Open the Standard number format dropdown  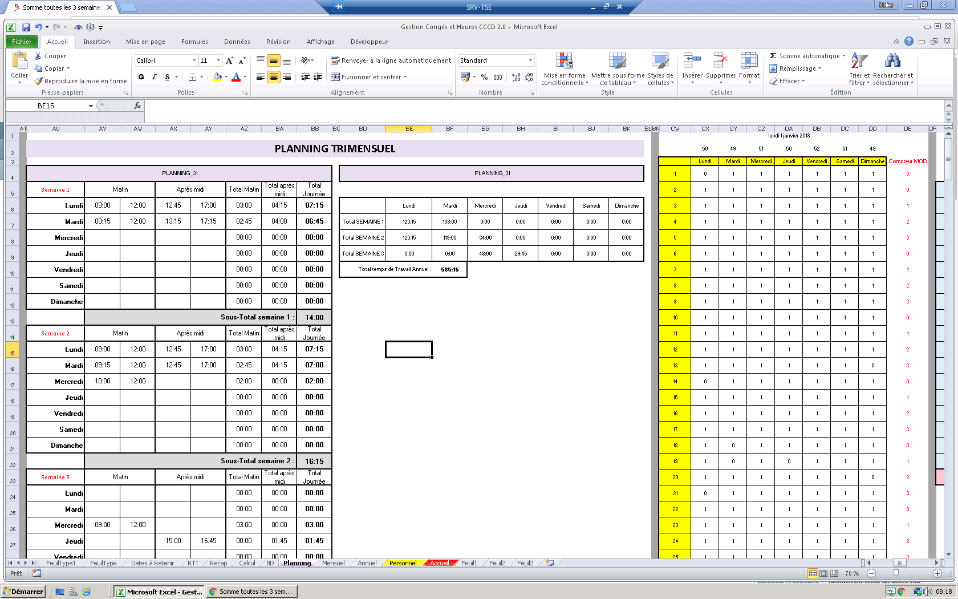coord(530,60)
